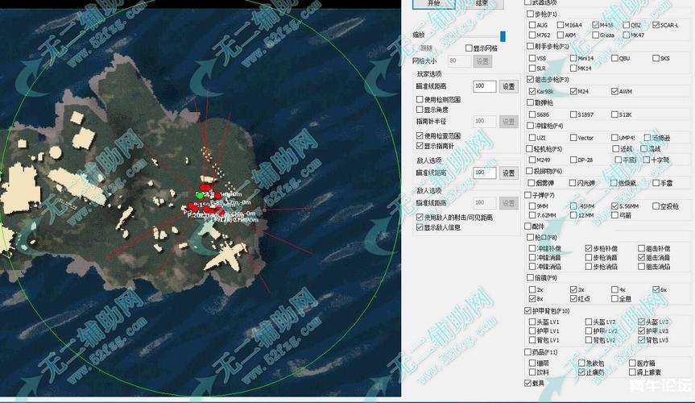Uncheck the M416 checkbox
The image size is (695, 403).
click(595, 25)
